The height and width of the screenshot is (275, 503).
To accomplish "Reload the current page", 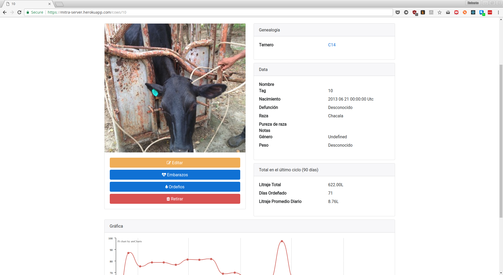I will [19, 12].
